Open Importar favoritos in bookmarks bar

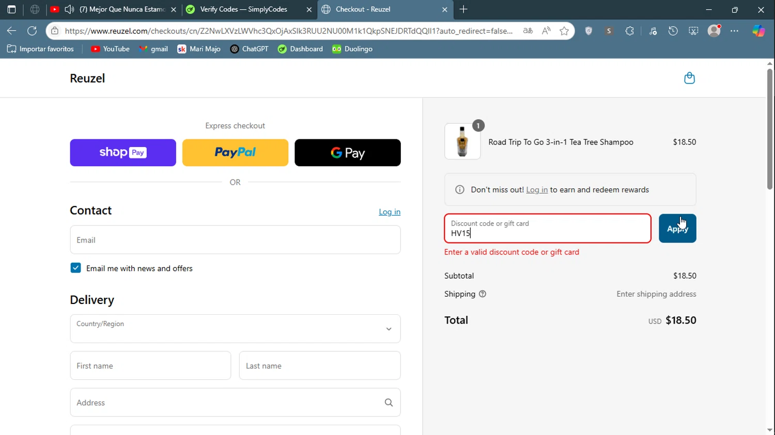(40, 49)
